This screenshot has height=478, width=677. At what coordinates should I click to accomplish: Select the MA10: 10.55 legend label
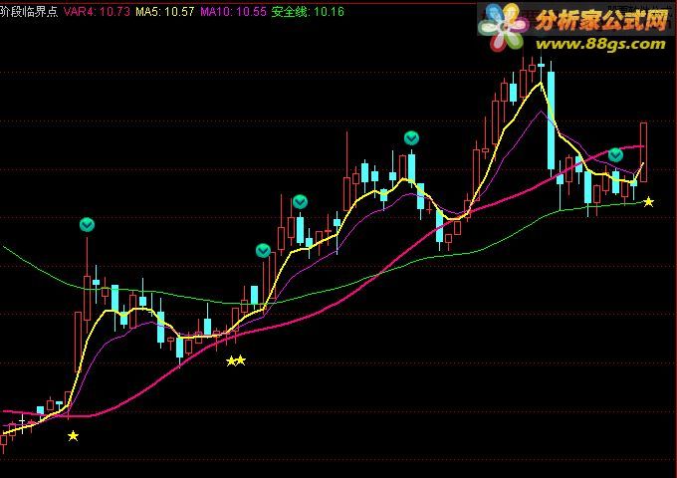233,12
